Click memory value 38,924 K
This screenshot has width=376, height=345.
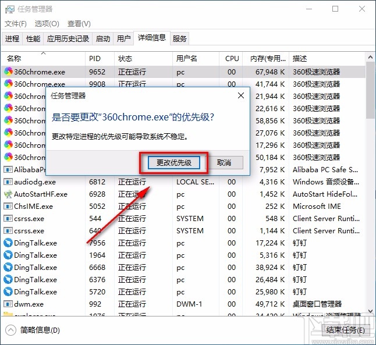(x=270, y=267)
